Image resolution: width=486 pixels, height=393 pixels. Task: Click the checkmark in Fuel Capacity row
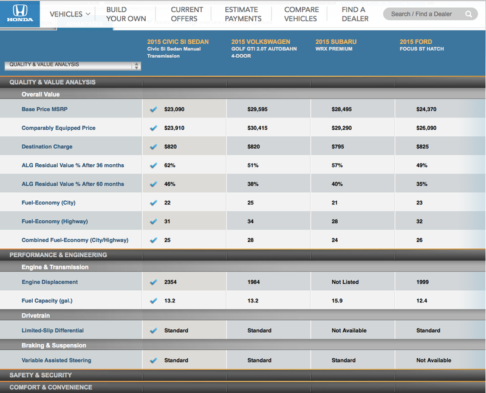coord(154,301)
